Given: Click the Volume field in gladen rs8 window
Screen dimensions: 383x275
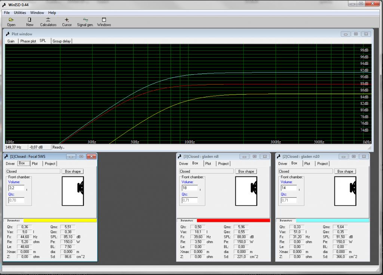Looking at the screenshot, I should (x=189, y=188).
